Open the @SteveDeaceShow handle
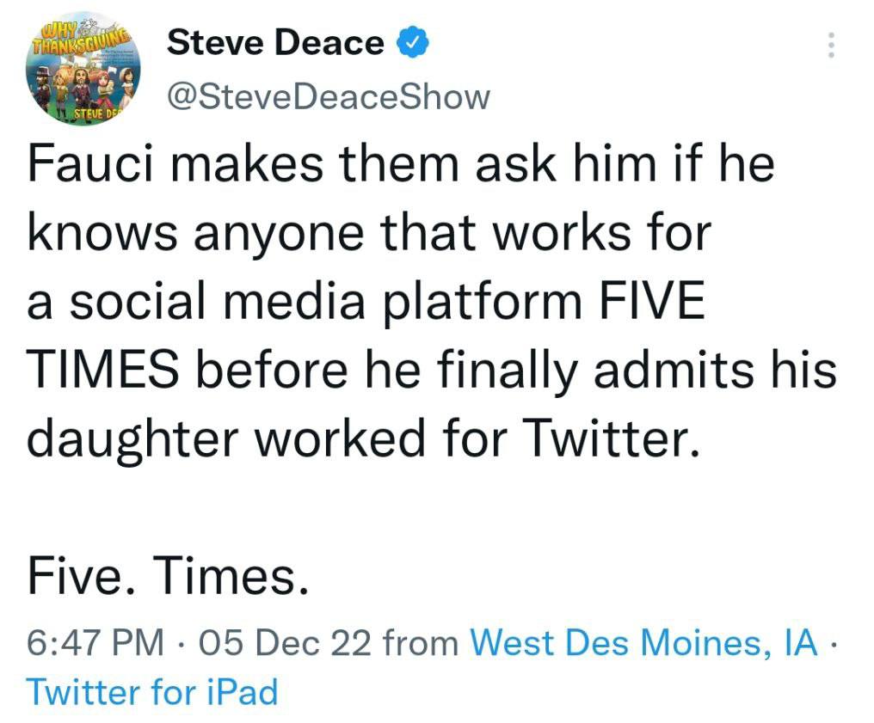 click(x=328, y=96)
